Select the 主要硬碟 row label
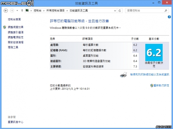The image size is (173, 129). (x=56, y=66)
